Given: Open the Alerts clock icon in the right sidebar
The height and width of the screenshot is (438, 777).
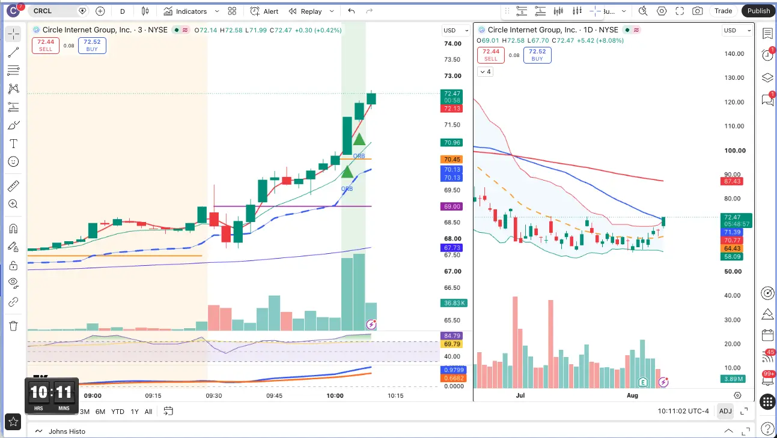Looking at the screenshot, I should [767, 55].
